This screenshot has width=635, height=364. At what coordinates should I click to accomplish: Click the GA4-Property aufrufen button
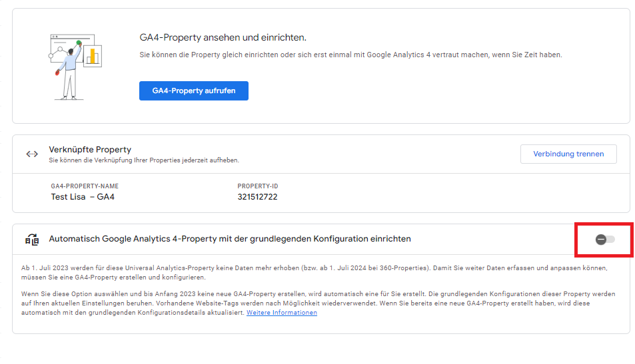click(x=194, y=91)
